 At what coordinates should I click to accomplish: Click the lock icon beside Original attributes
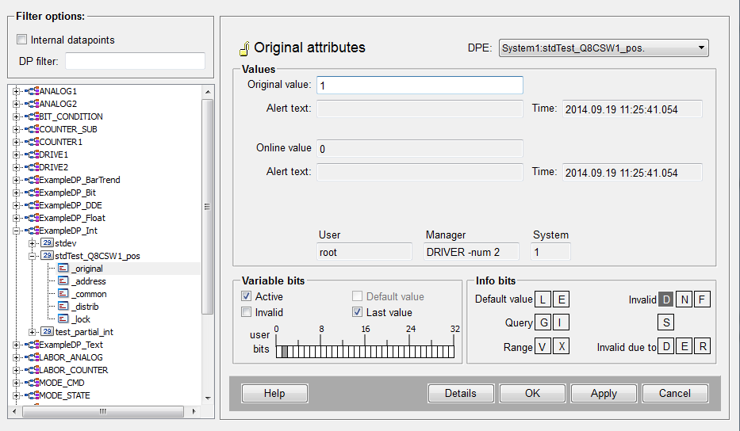coord(243,49)
